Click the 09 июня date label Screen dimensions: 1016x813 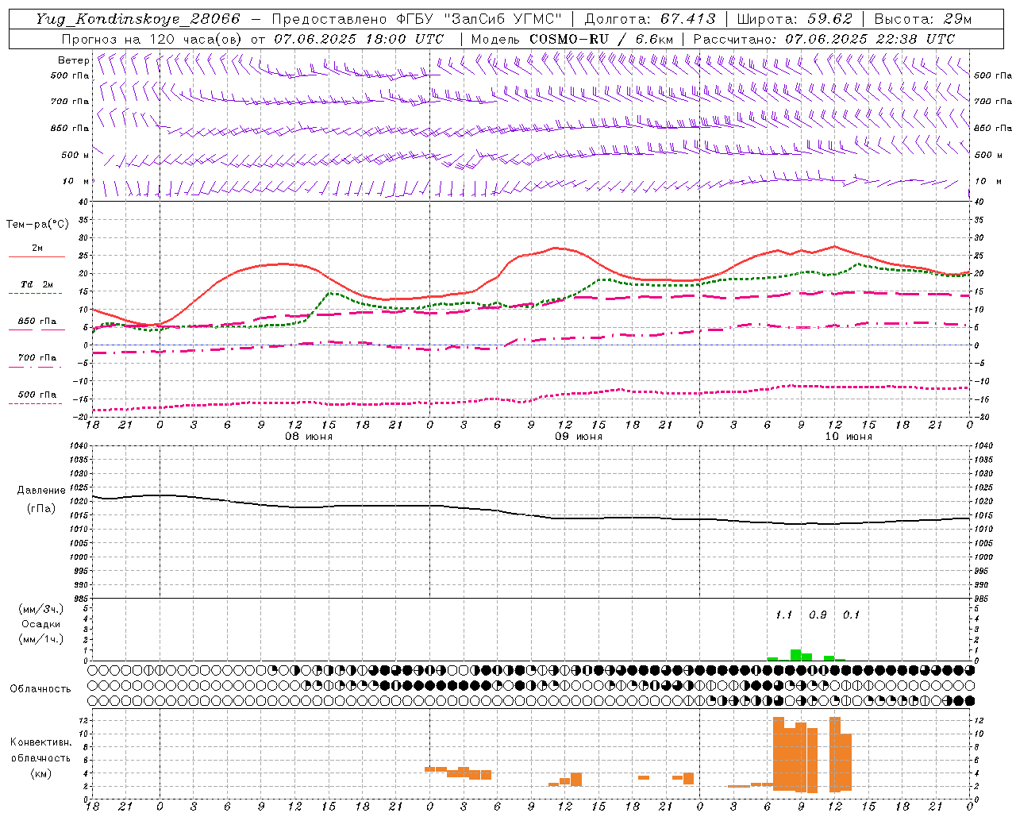578,437
